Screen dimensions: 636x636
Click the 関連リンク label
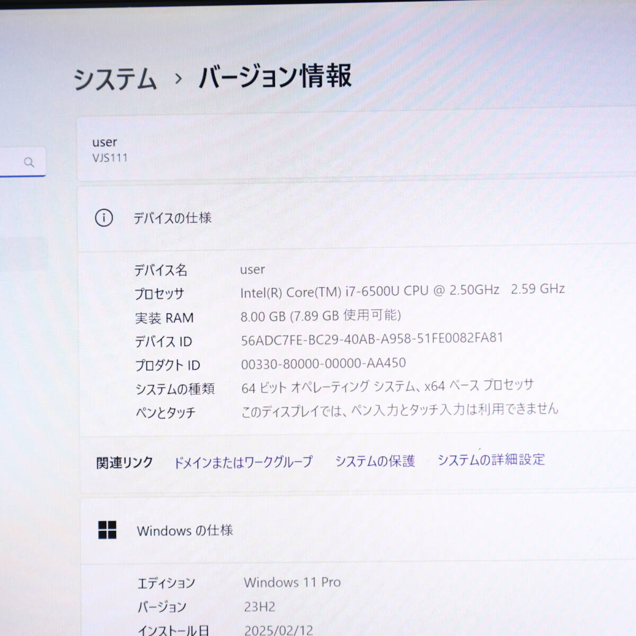125,463
